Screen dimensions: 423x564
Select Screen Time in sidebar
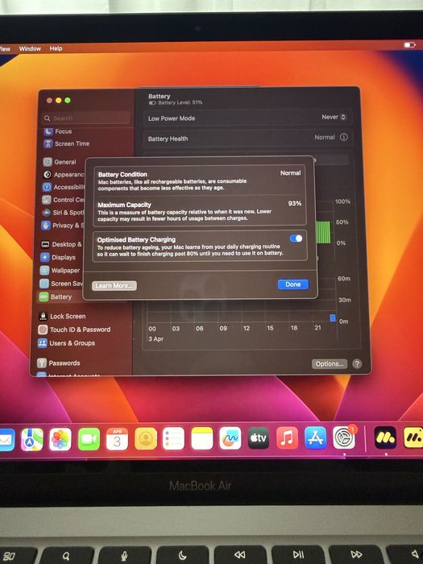pos(67,143)
